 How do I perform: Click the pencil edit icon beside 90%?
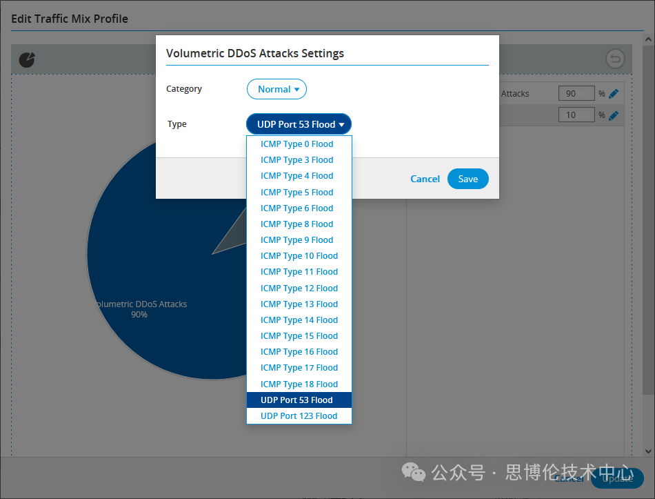coord(614,94)
